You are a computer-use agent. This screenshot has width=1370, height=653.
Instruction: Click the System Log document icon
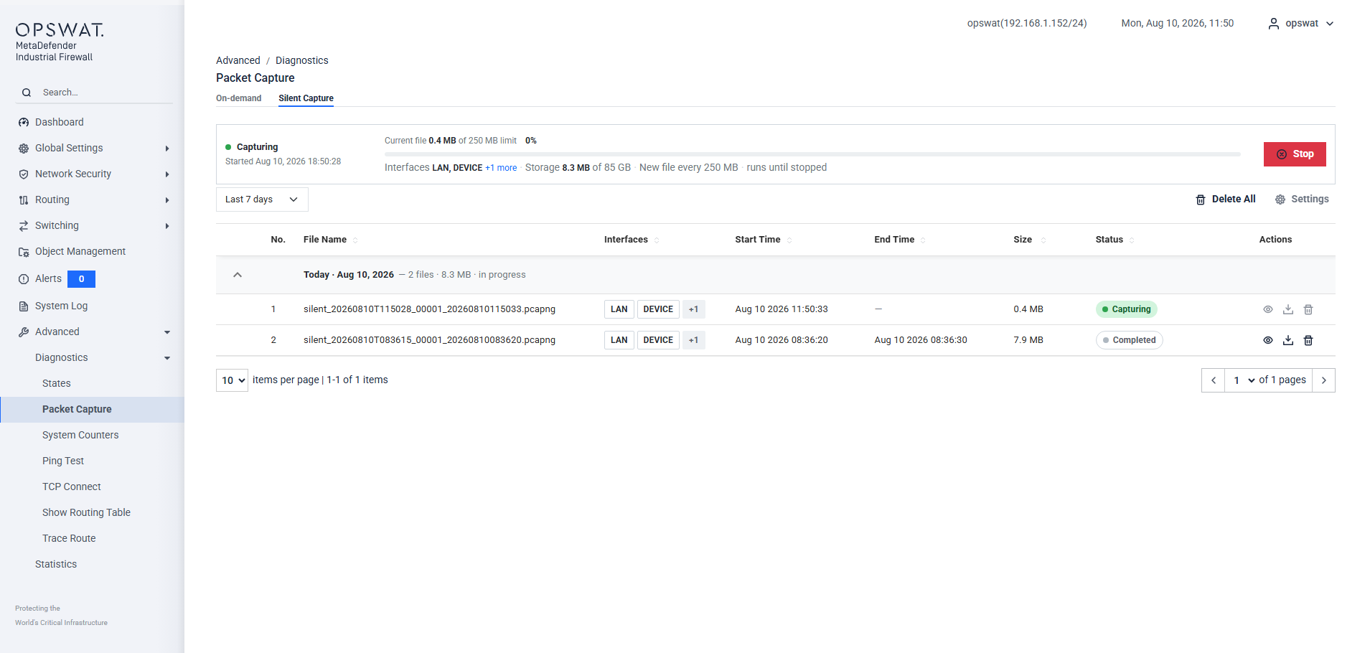click(24, 306)
